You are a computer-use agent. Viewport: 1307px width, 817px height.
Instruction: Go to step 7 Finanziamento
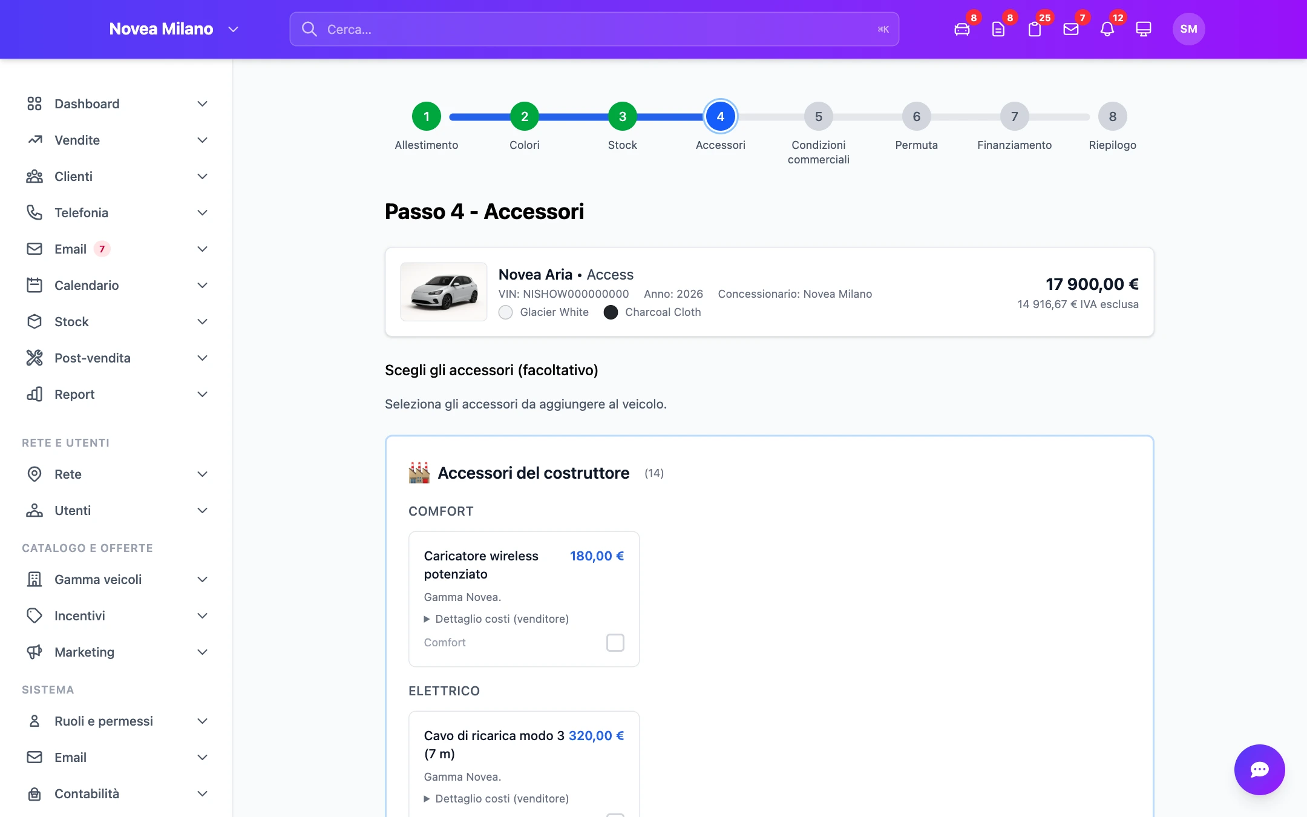[x=1015, y=116]
